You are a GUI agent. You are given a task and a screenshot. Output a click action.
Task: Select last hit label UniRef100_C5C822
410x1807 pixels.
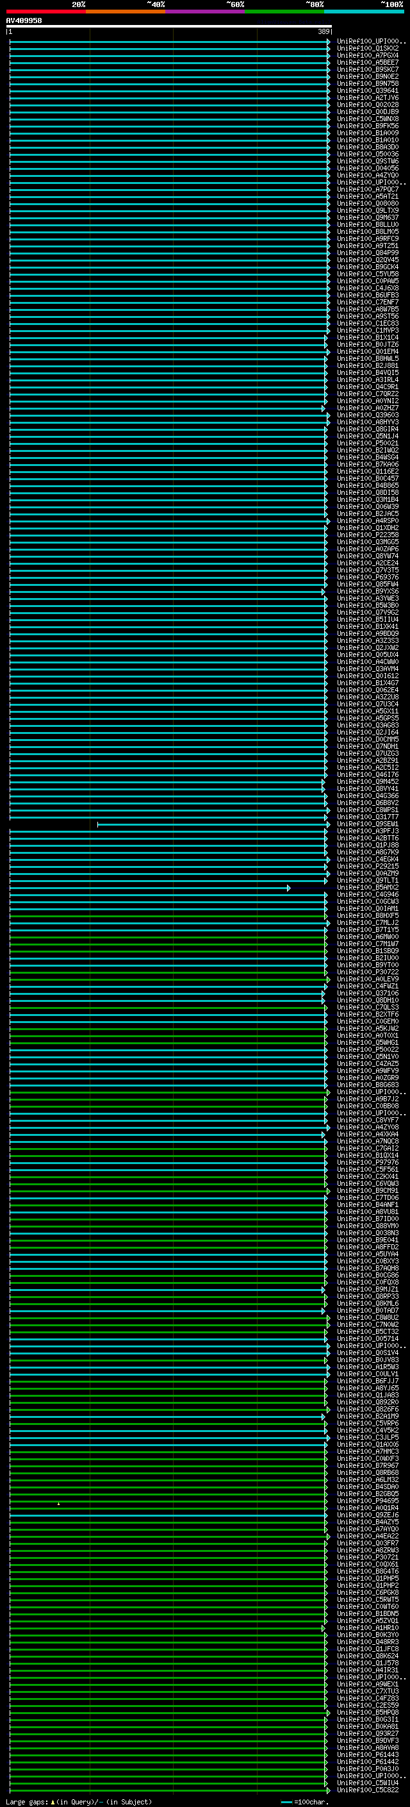pyautogui.click(x=367, y=1790)
